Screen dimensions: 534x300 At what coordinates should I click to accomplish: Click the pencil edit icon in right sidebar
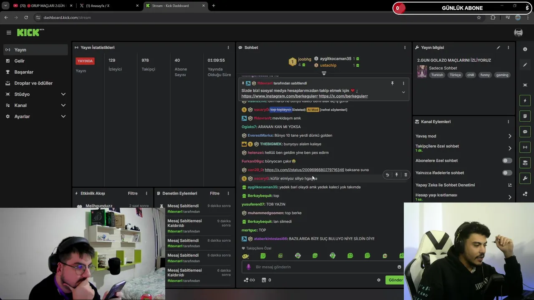coord(525,65)
